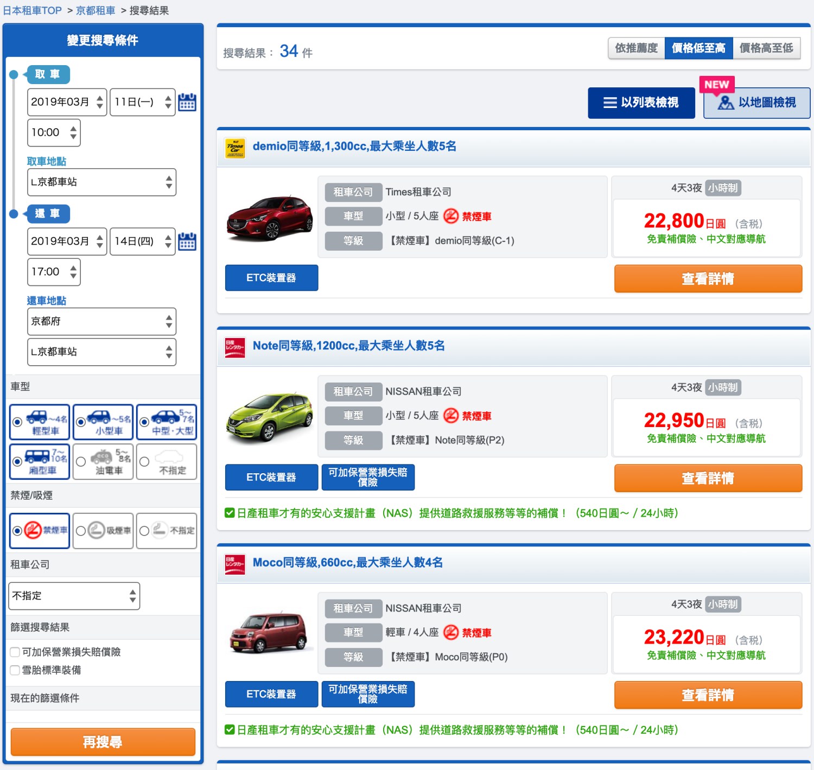
Task: Open pick-up time dropdown 10:00
Action: click(x=54, y=132)
